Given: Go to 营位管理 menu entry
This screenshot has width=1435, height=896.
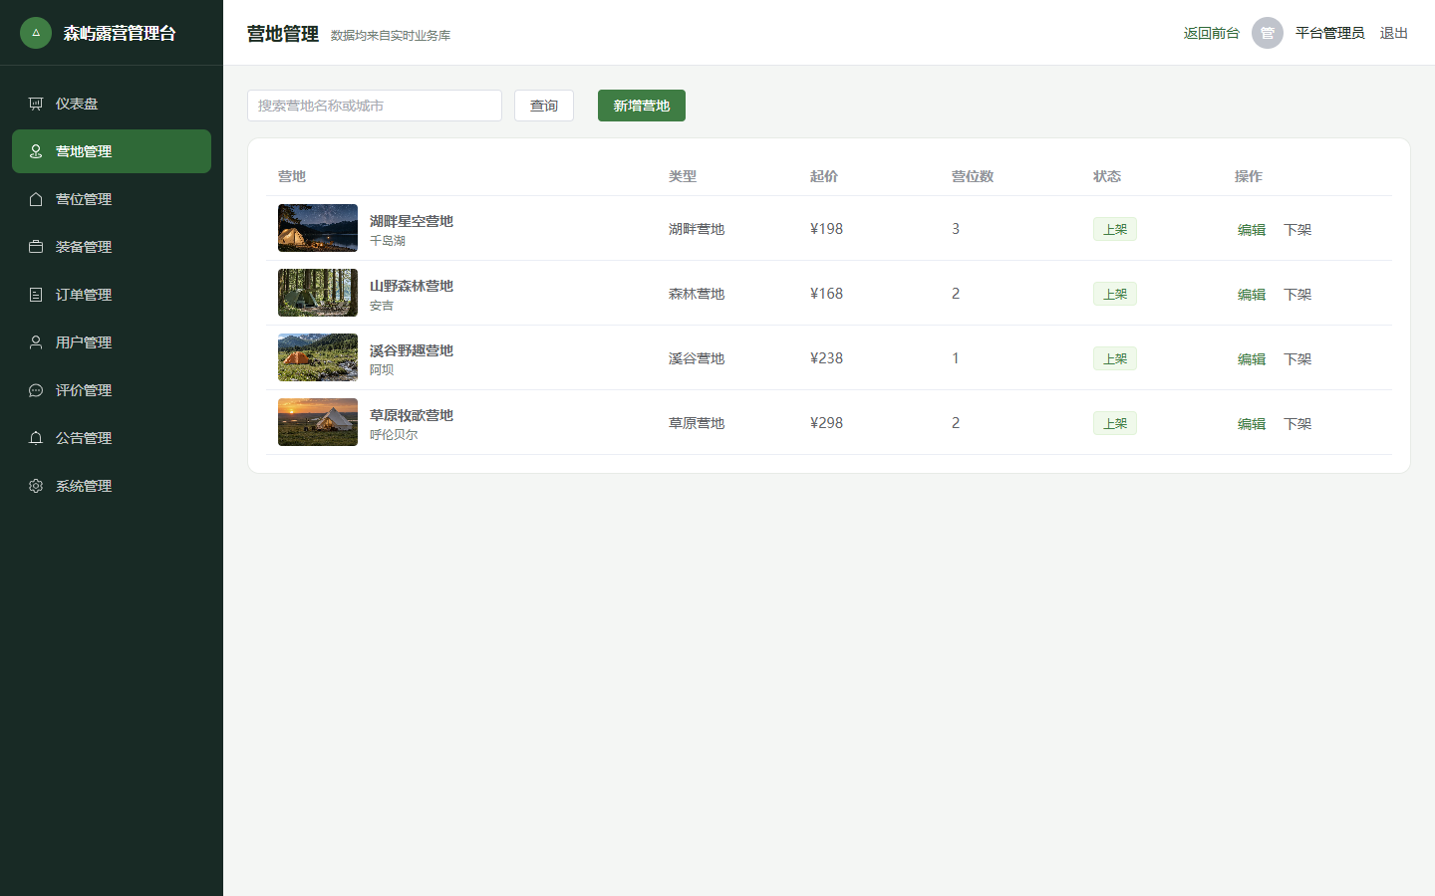Looking at the screenshot, I should click(x=112, y=199).
